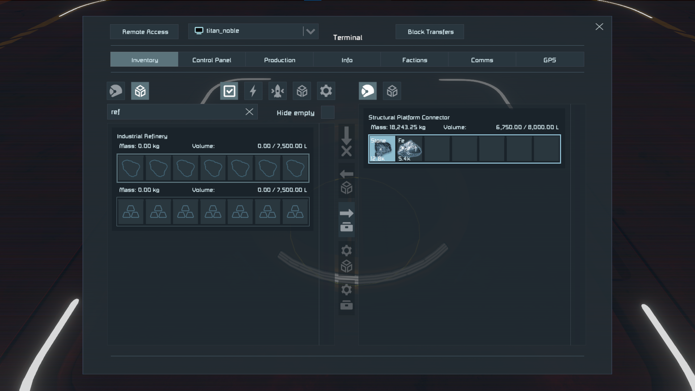Select the right panel grid cube icon

click(392, 91)
